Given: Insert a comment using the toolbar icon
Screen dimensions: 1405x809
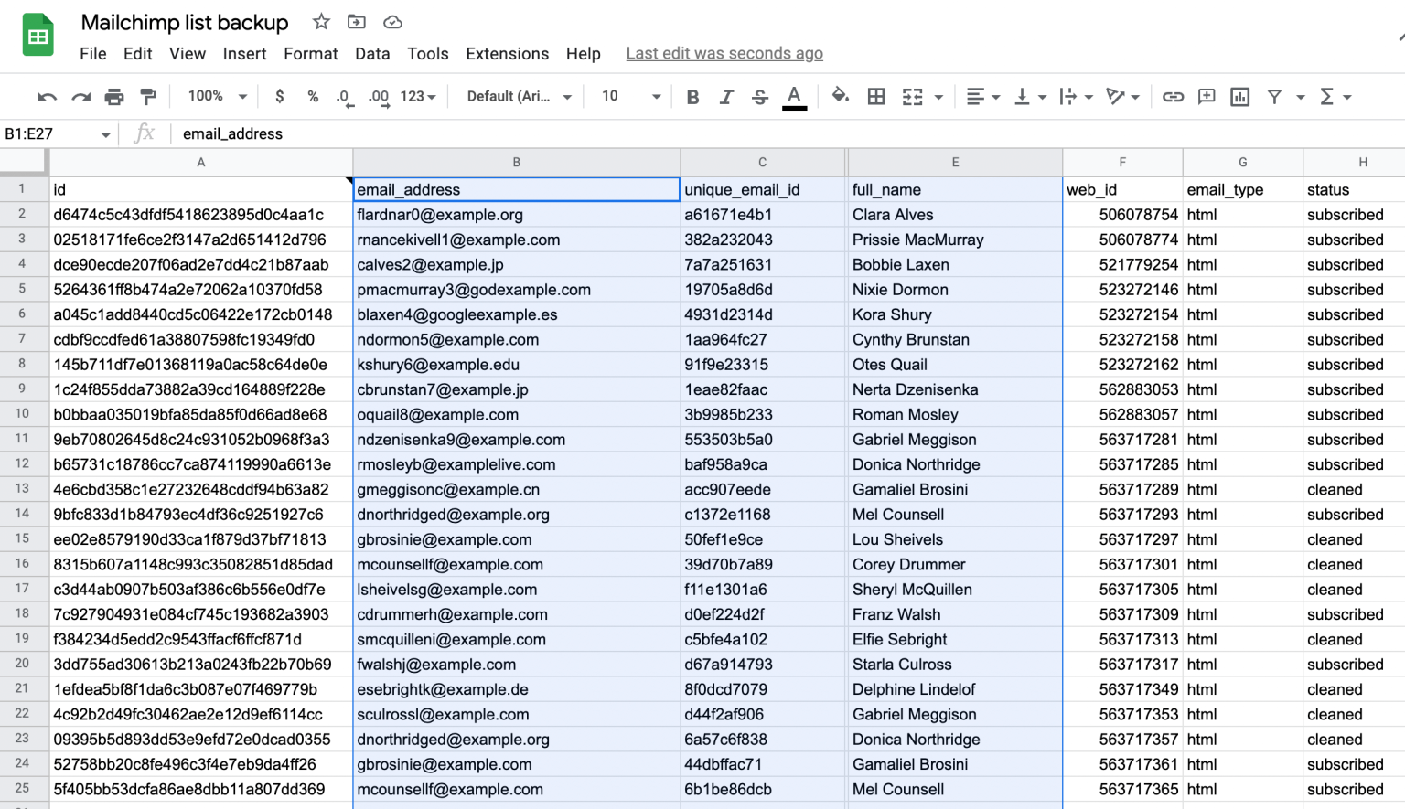Looking at the screenshot, I should [1207, 96].
